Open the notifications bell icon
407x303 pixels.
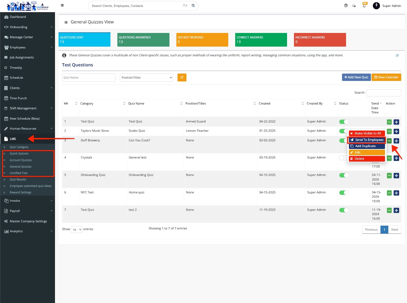click(x=364, y=6)
